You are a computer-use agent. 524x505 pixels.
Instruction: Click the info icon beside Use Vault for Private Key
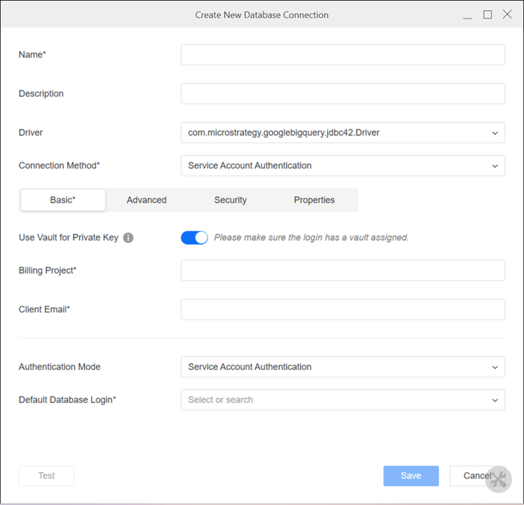129,238
